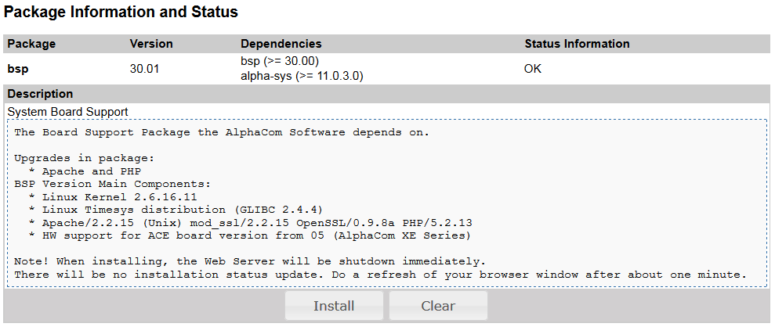Screen dimensions: 775x327
Task: Click the Description section header
Action: 40,94
